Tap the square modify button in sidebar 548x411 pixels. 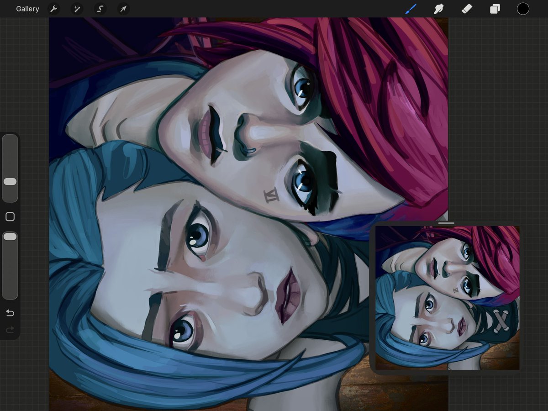tap(10, 217)
